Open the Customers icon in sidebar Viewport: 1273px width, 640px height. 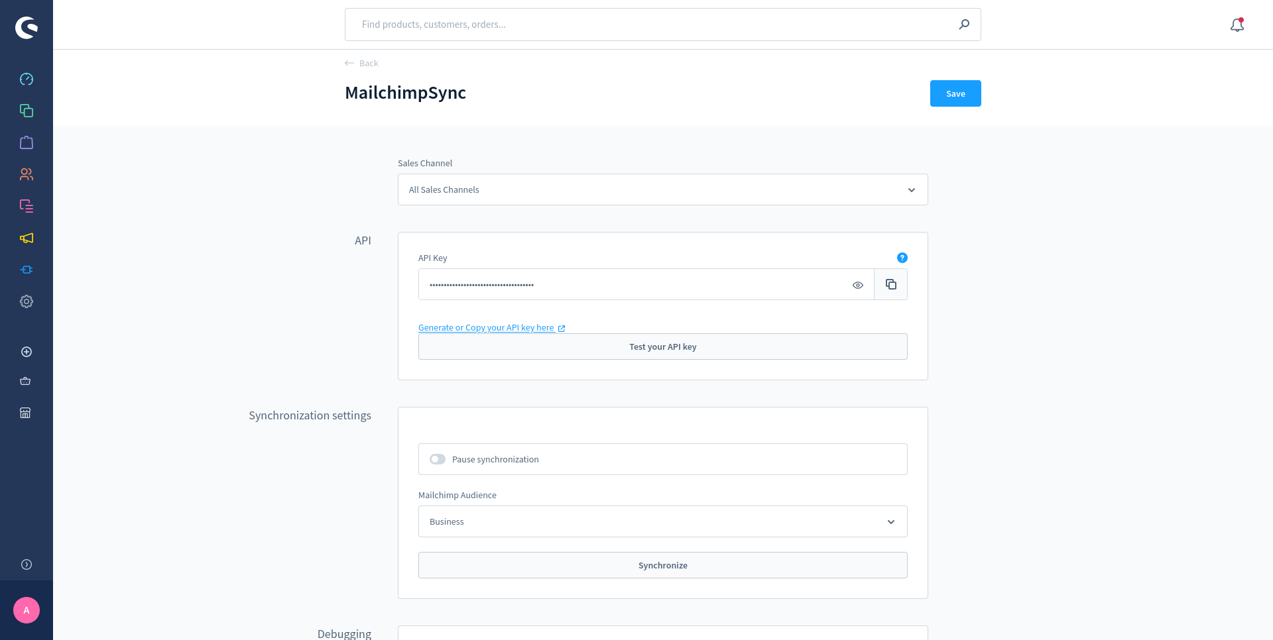27,174
